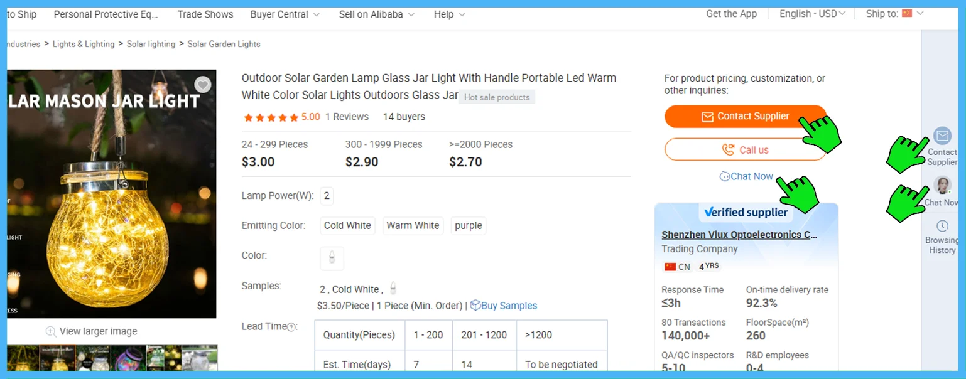Click the five-star rating icons
The width and height of the screenshot is (966, 379).
[x=271, y=117]
